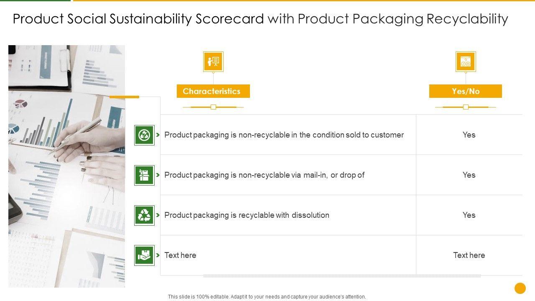
Task: Select the green package box icon in second row
Action: point(144,175)
